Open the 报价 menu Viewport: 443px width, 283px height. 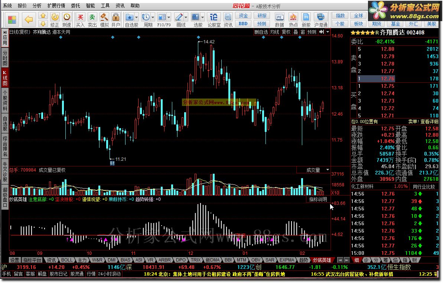22,6
